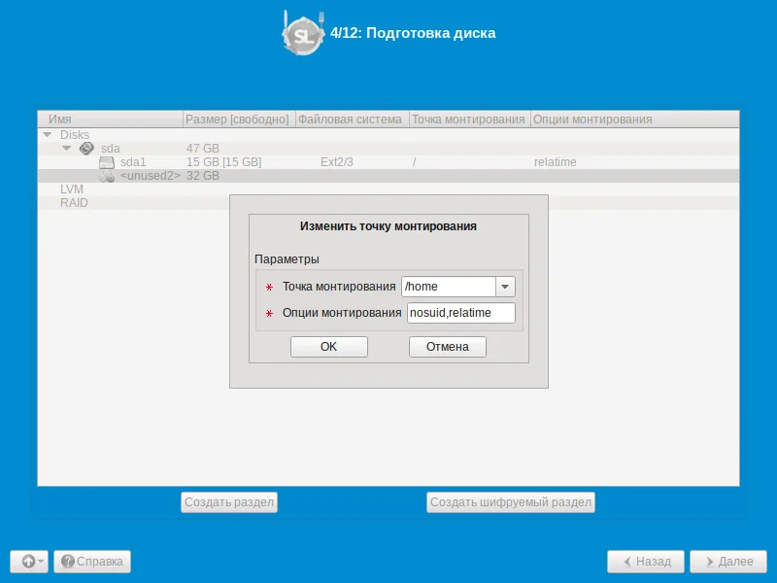Click the Точка монтирования column header
777x583 pixels.
[469, 120]
